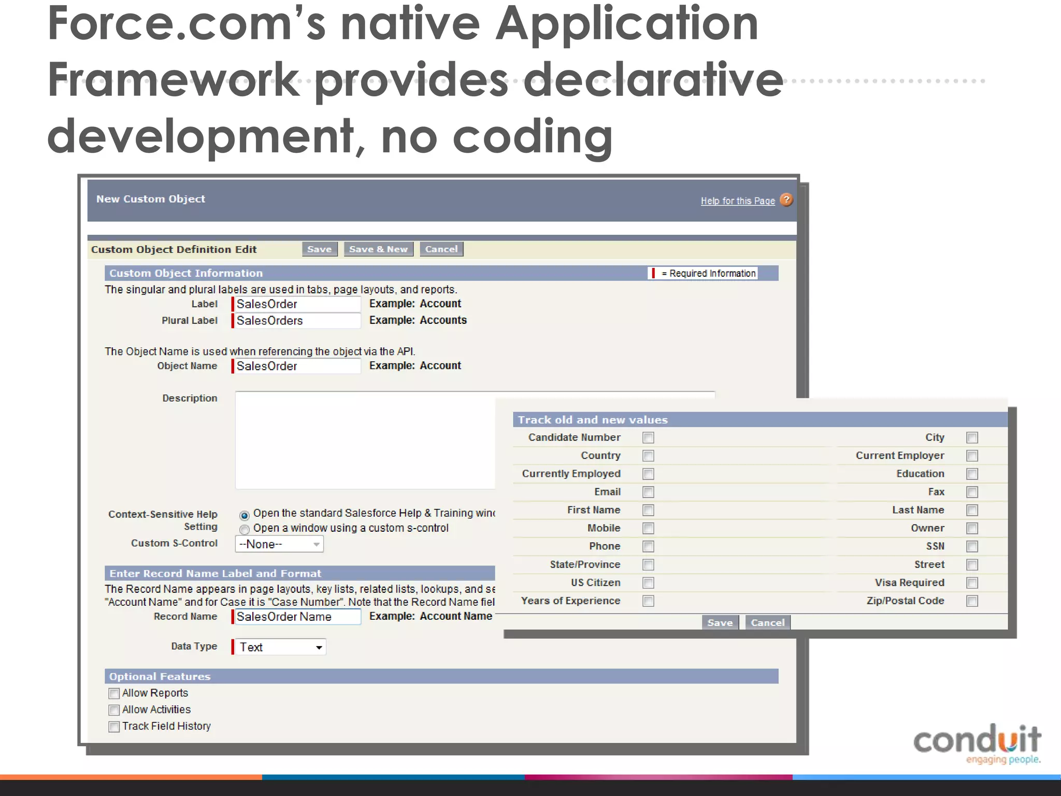Check the State/Province checkbox
1061x796 pixels.
[x=648, y=565]
